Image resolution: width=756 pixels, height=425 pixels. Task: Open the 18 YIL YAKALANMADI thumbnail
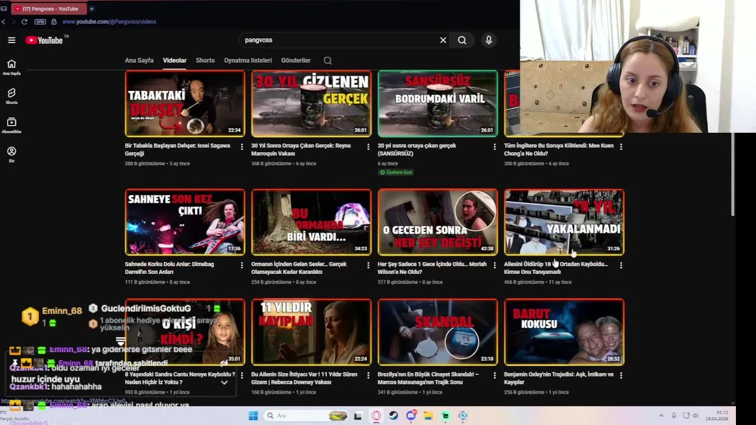(564, 222)
